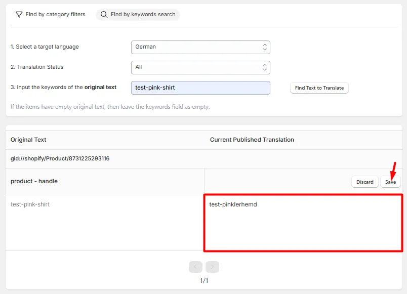Click the Current Published Translation header
This screenshot has width=407, height=294.
[x=252, y=140]
